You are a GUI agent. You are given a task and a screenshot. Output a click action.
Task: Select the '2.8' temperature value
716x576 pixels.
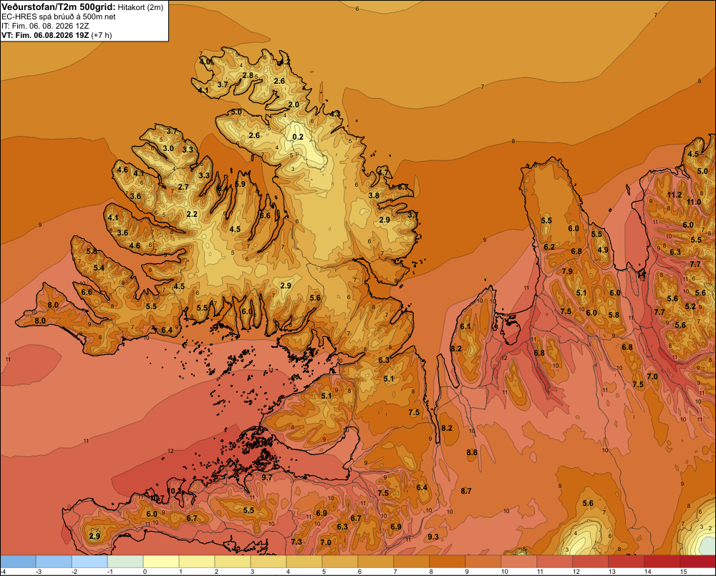[x=248, y=75]
